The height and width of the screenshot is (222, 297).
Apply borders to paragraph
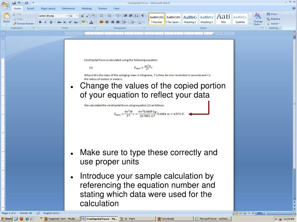[140, 22]
